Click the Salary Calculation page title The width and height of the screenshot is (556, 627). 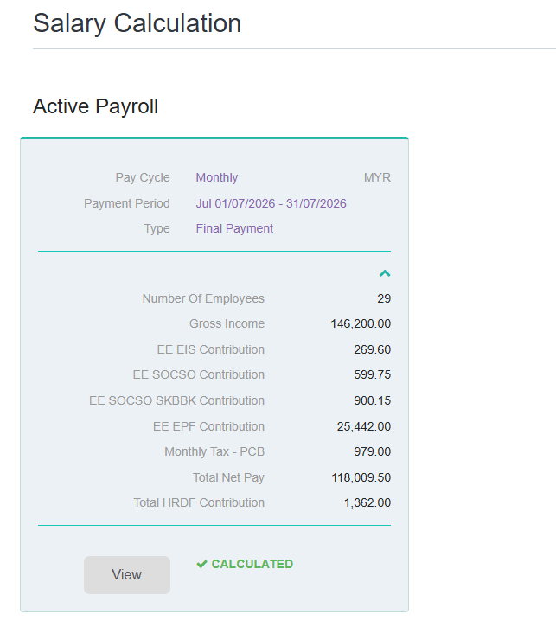137,23
